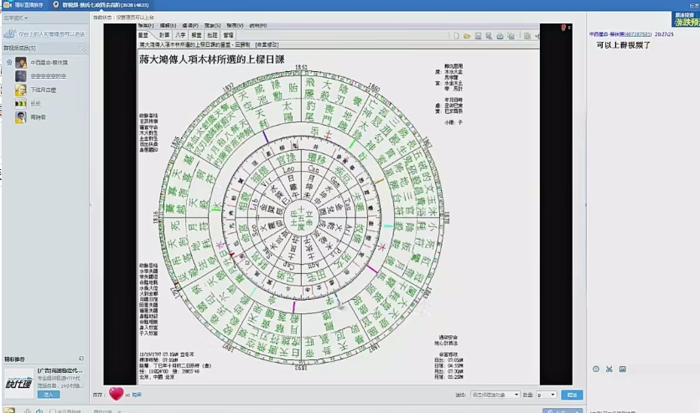Click the presenter badge beside 中西星命 member
Viewport: 700px width, 413px height.
tap(9, 63)
